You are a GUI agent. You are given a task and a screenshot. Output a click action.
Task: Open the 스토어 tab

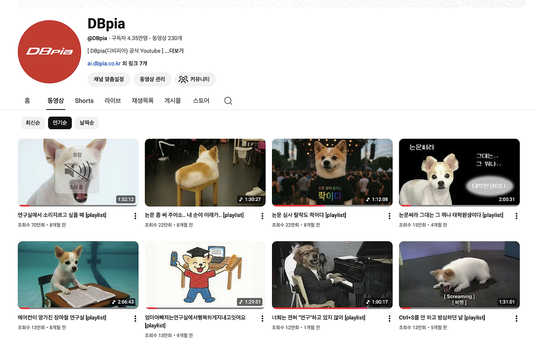(x=201, y=101)
